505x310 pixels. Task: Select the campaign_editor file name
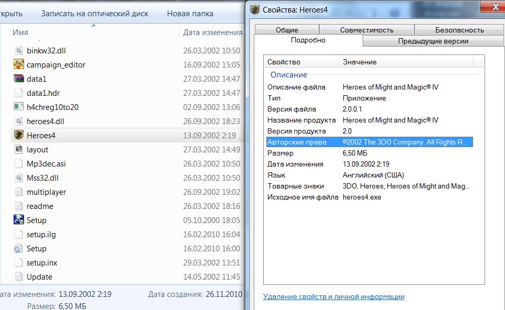pos(56,65)
